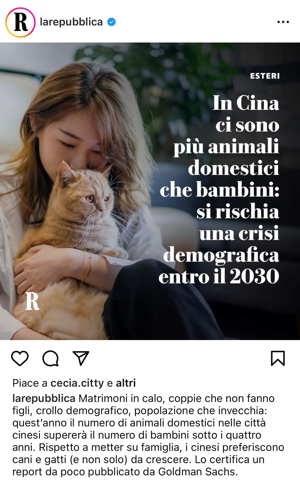Open the cecia.citty profile from the likes line
The image size is (300, 486).
coord(77,383)
